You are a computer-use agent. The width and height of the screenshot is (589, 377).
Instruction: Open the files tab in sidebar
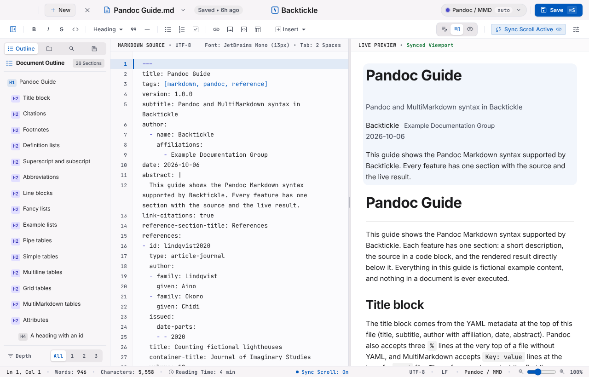point(49,49)
